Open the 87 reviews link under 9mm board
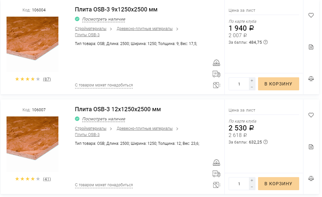This screenshot has height=197, width=322. 47,79
